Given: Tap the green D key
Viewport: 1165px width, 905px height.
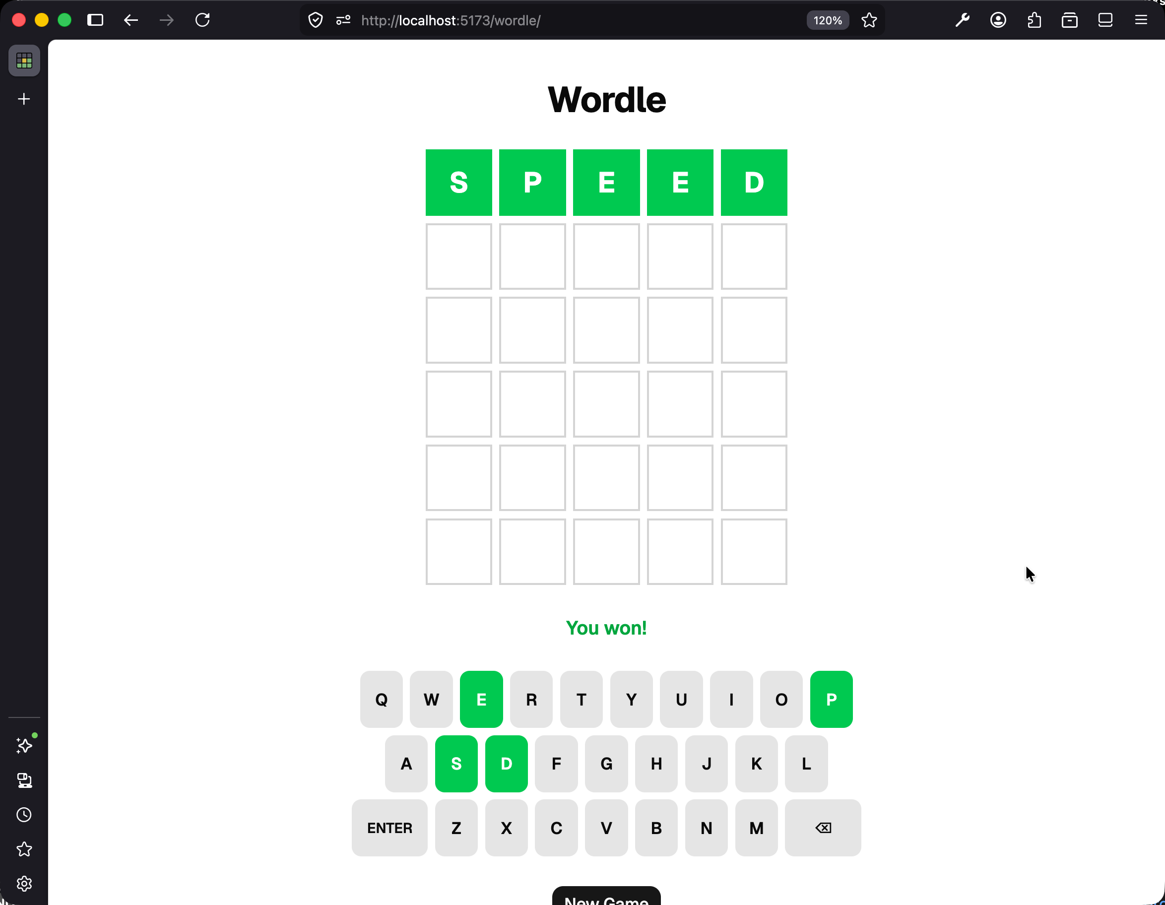Looking at the screenshot, I should click(506, 764).
